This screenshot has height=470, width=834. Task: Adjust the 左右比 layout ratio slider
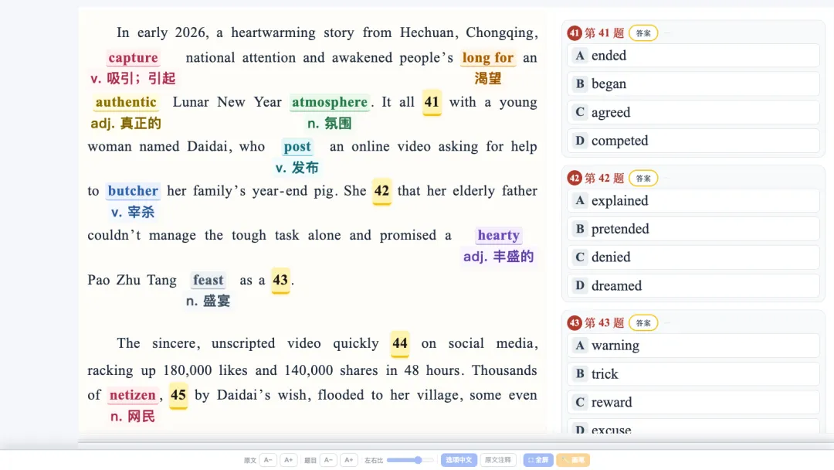[410, 460]
